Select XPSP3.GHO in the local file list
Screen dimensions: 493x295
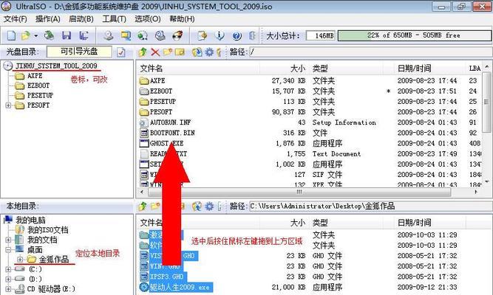point(166,277)
